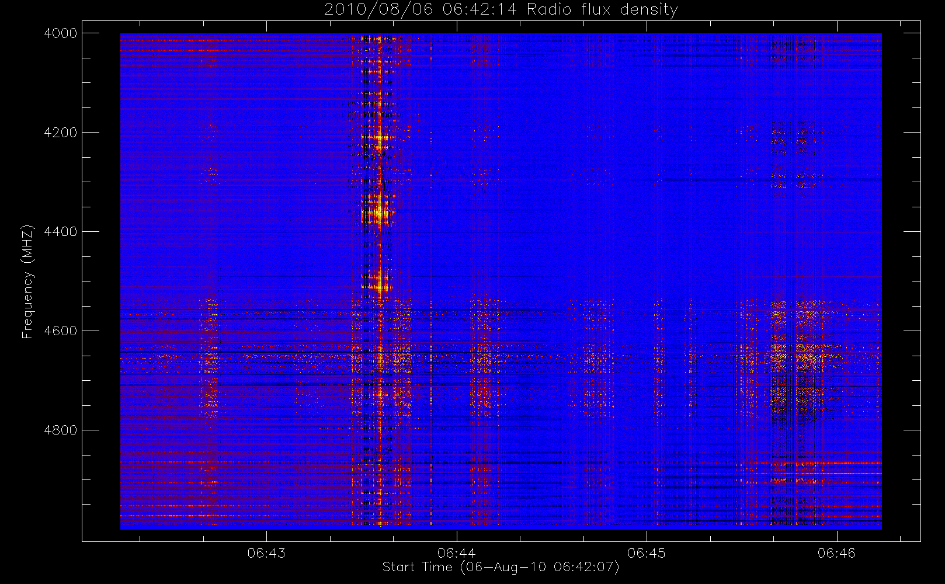Select the 4400 frequency axis label
Viewport: 945px width, 584px height.
point(60,232)
